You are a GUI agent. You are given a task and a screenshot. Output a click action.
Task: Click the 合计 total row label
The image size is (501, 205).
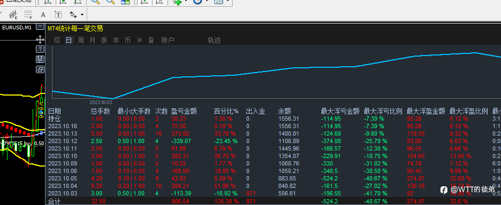pyautogui.click(x=54, y=201)
